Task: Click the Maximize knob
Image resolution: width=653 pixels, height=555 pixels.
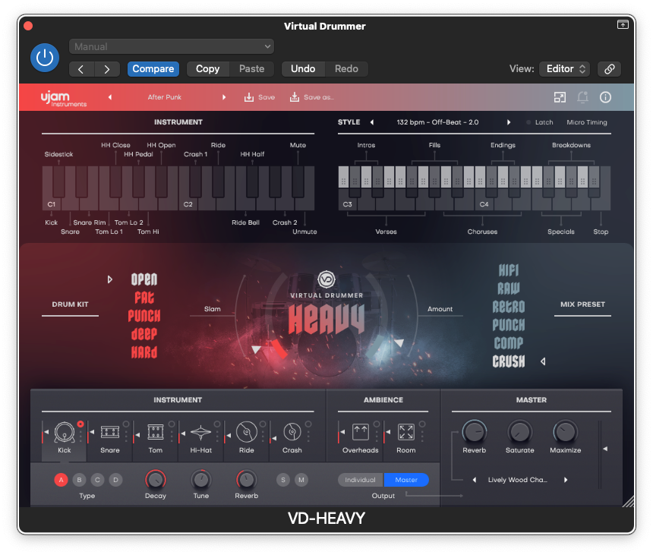Action: tap(565, 432)
